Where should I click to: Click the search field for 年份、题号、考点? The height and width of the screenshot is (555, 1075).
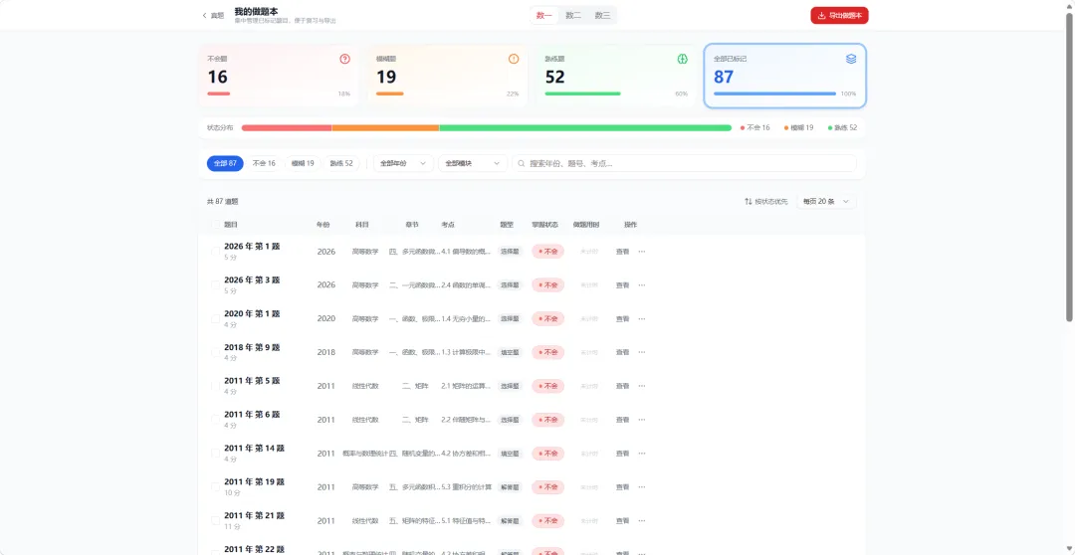click(x=684, y=163)
